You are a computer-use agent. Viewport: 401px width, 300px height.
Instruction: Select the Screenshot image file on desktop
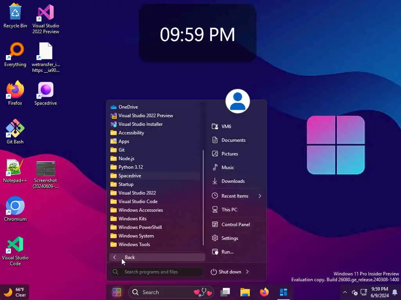pyautogui.click(x=46, y=175)
